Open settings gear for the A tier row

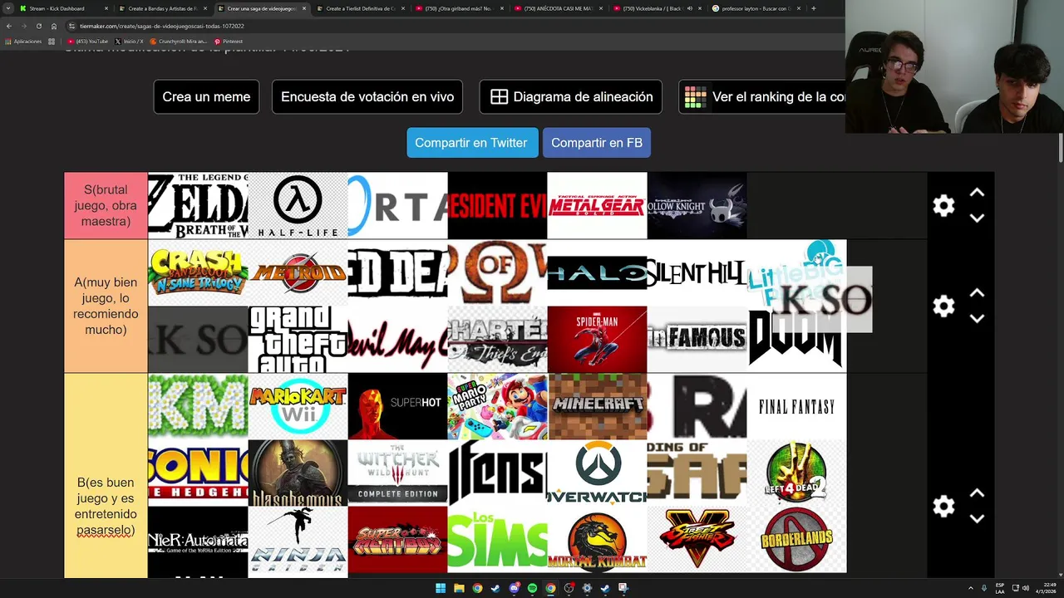coord(943,306)
